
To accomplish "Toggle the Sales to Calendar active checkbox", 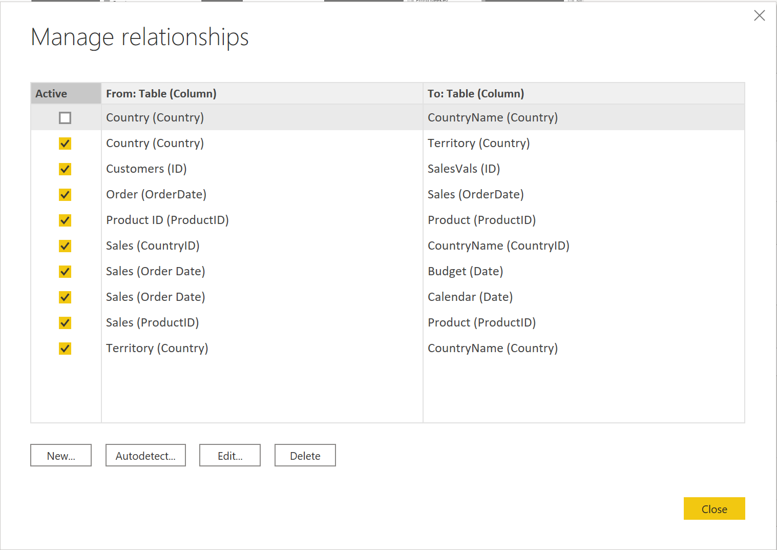I will 65,297.
